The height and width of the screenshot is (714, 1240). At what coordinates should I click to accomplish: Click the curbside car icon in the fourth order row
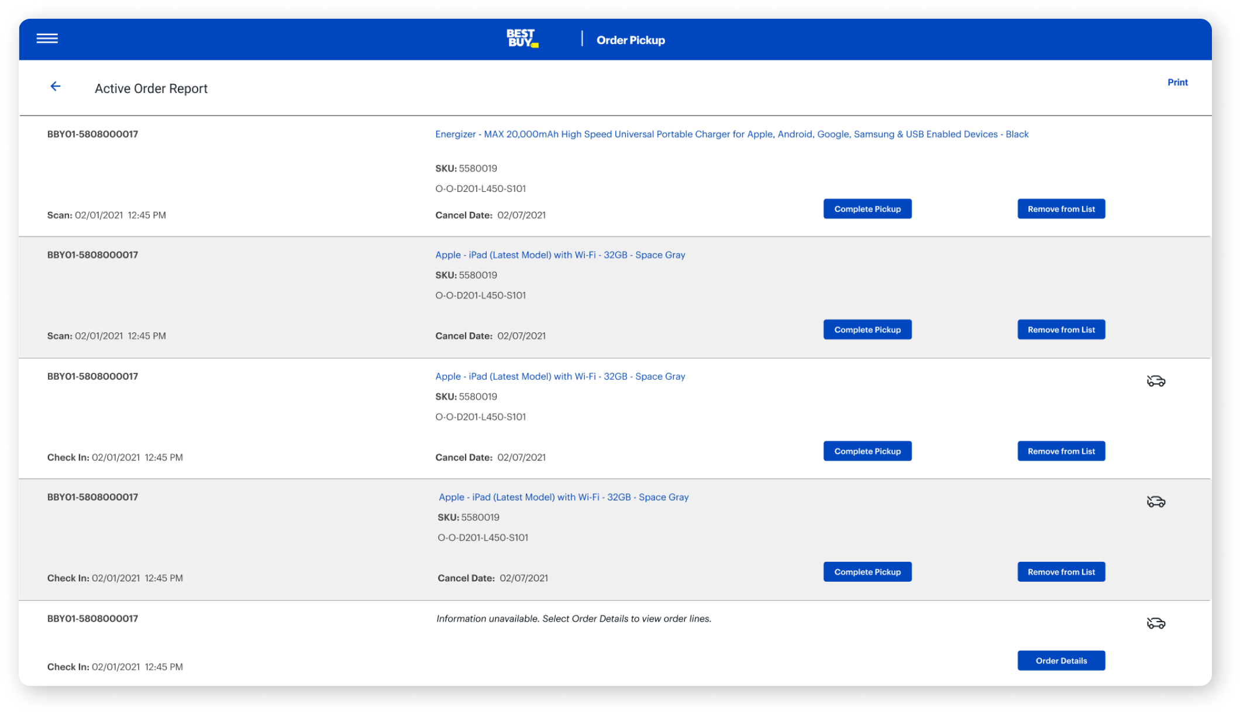coord(1156,502)
